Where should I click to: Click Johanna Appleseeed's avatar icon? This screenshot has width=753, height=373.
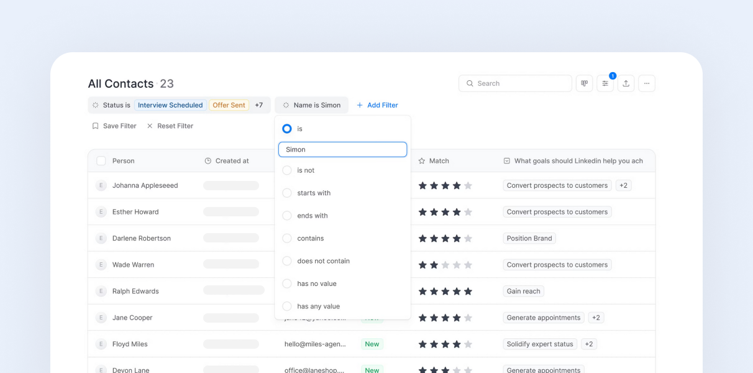coord(101,185)
